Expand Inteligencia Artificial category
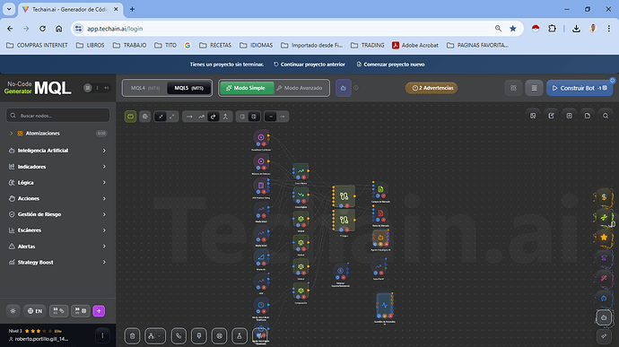 click(58, 151)
